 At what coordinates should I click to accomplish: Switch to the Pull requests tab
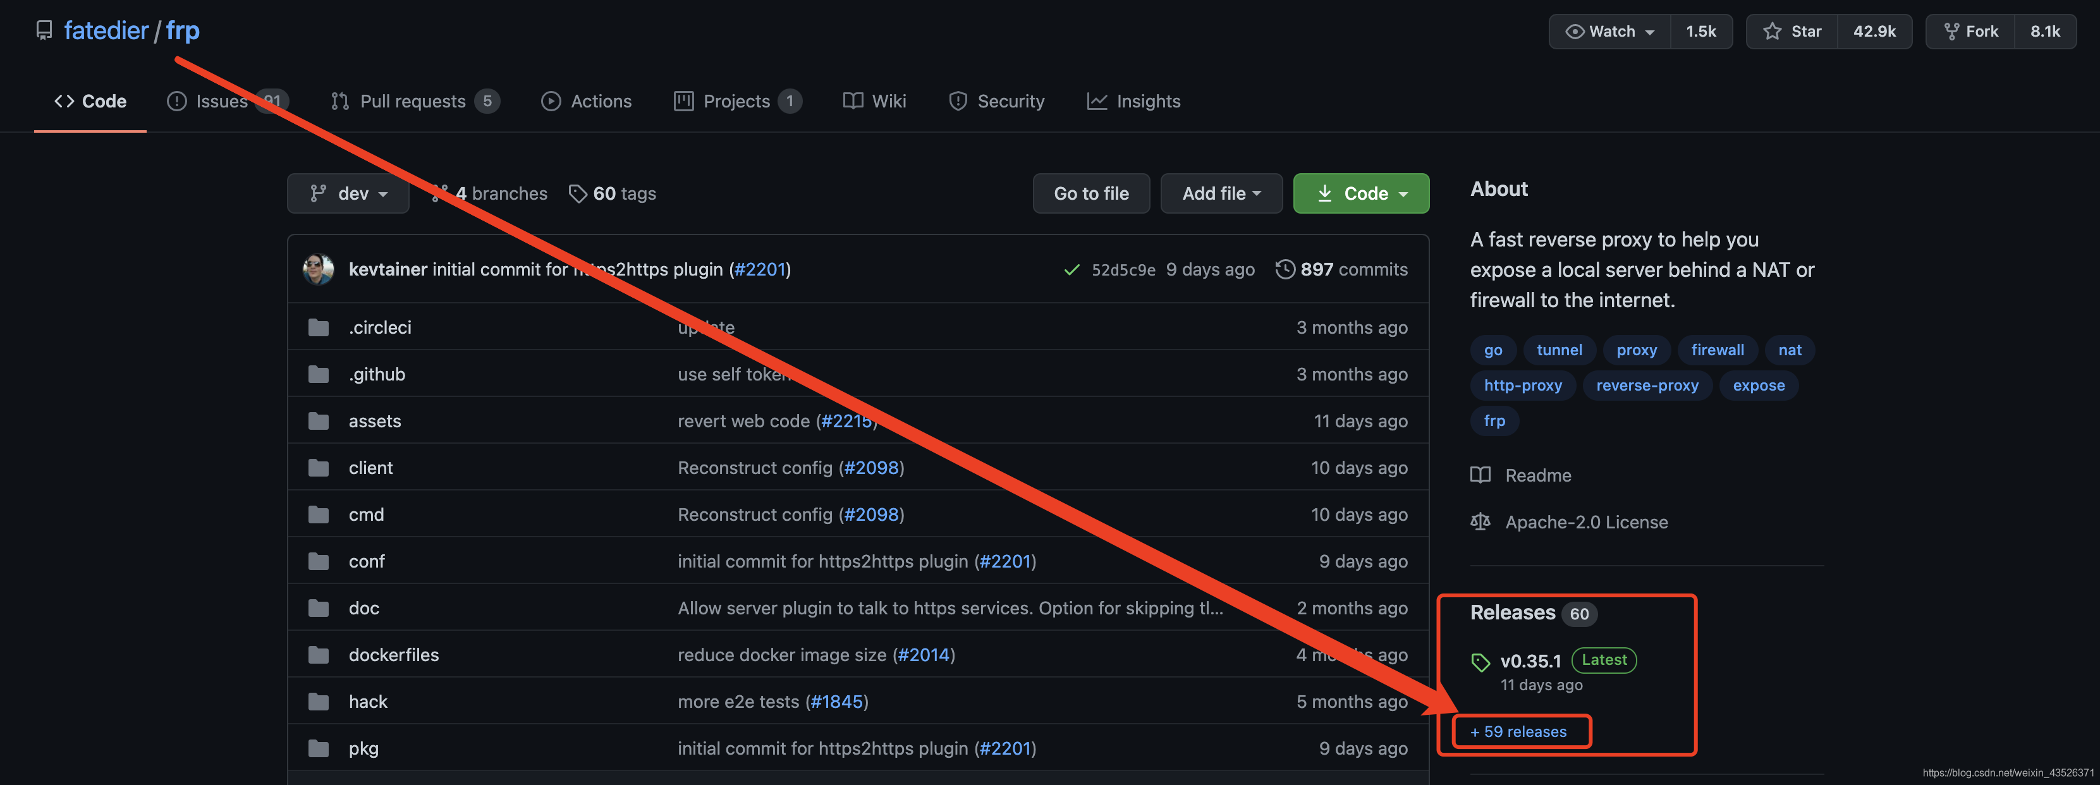point(413,101)
